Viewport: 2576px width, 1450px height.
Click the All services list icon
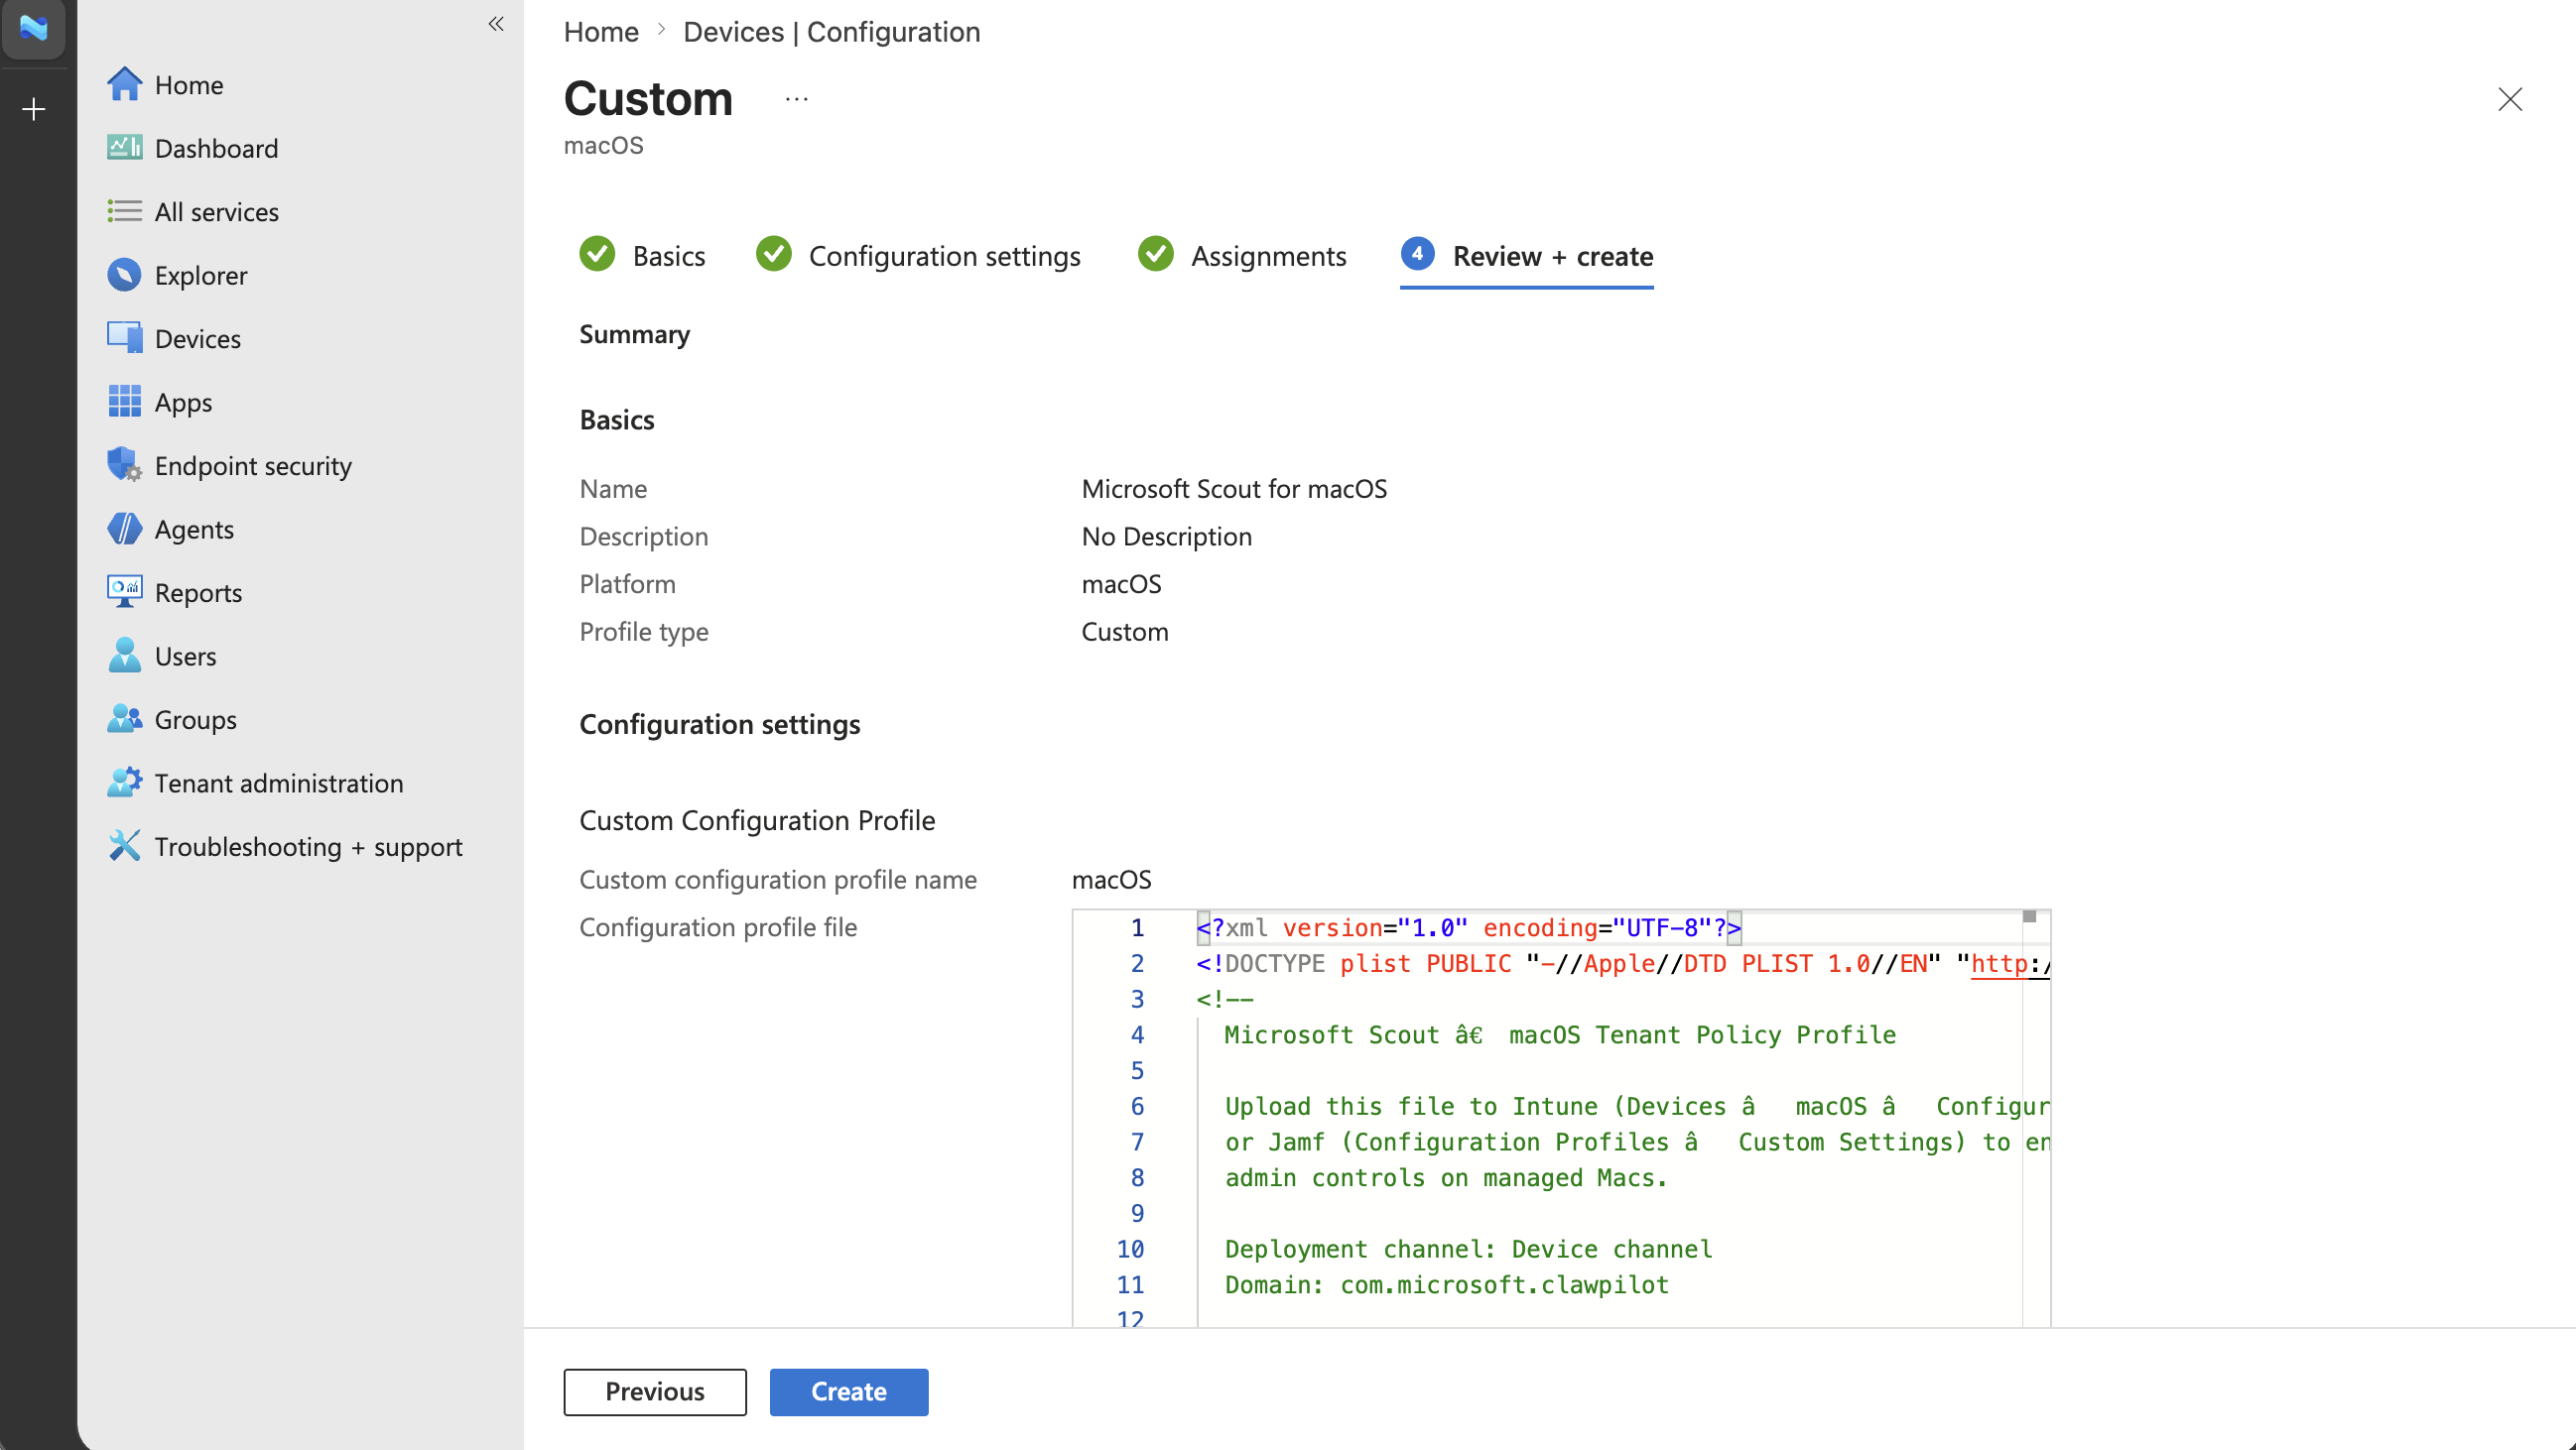coord(124,212)
